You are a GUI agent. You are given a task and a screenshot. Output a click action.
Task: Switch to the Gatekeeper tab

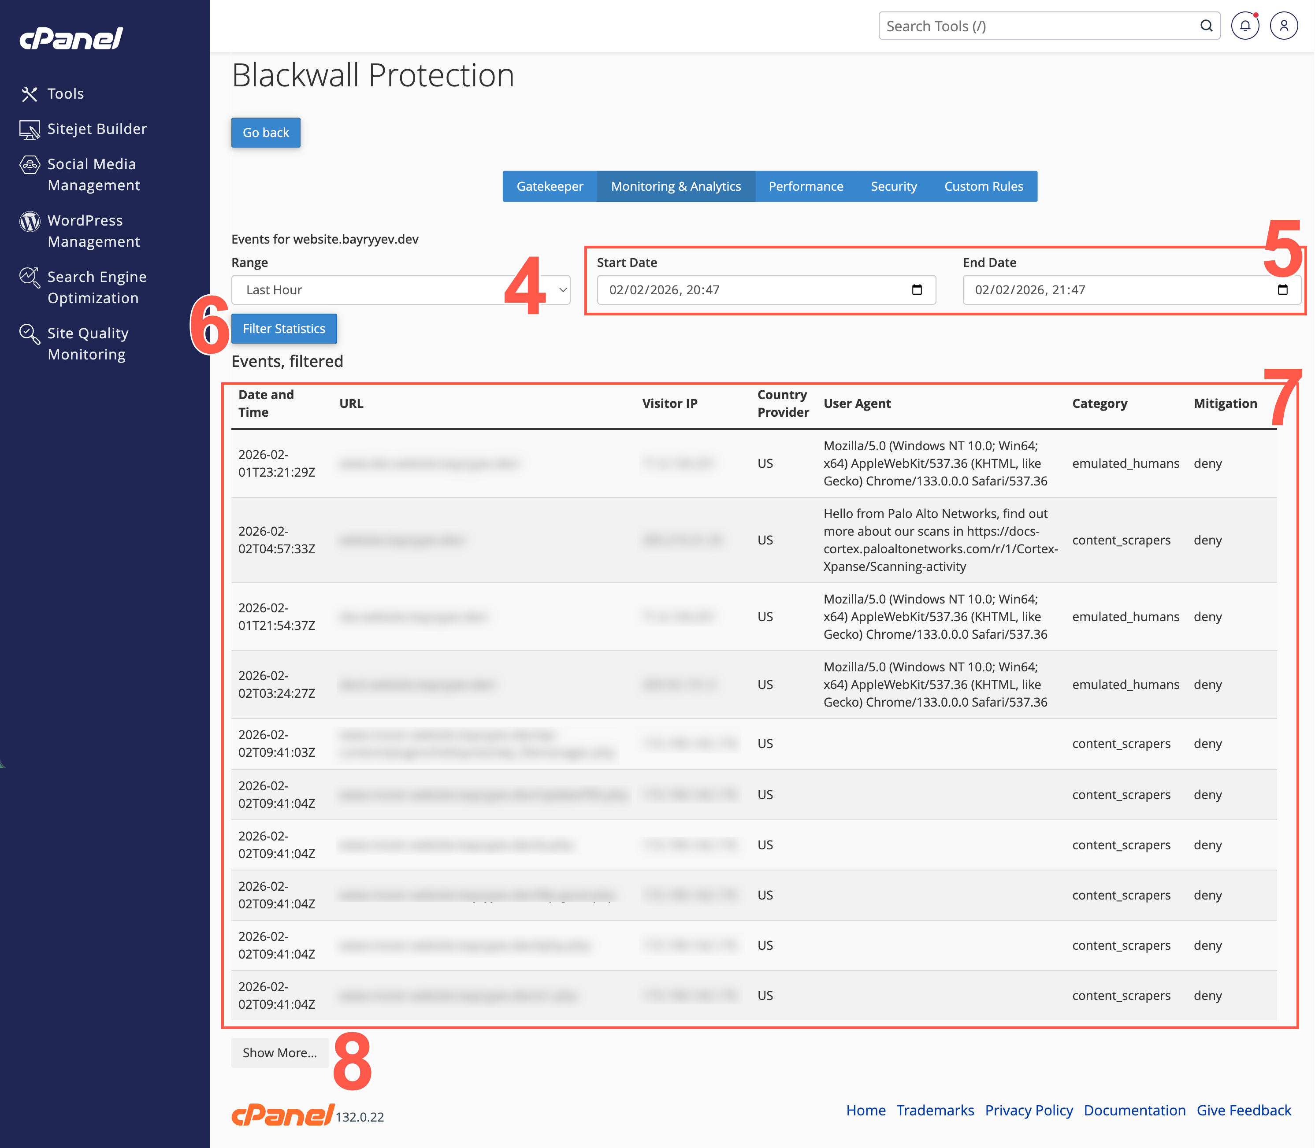[550, 186]
